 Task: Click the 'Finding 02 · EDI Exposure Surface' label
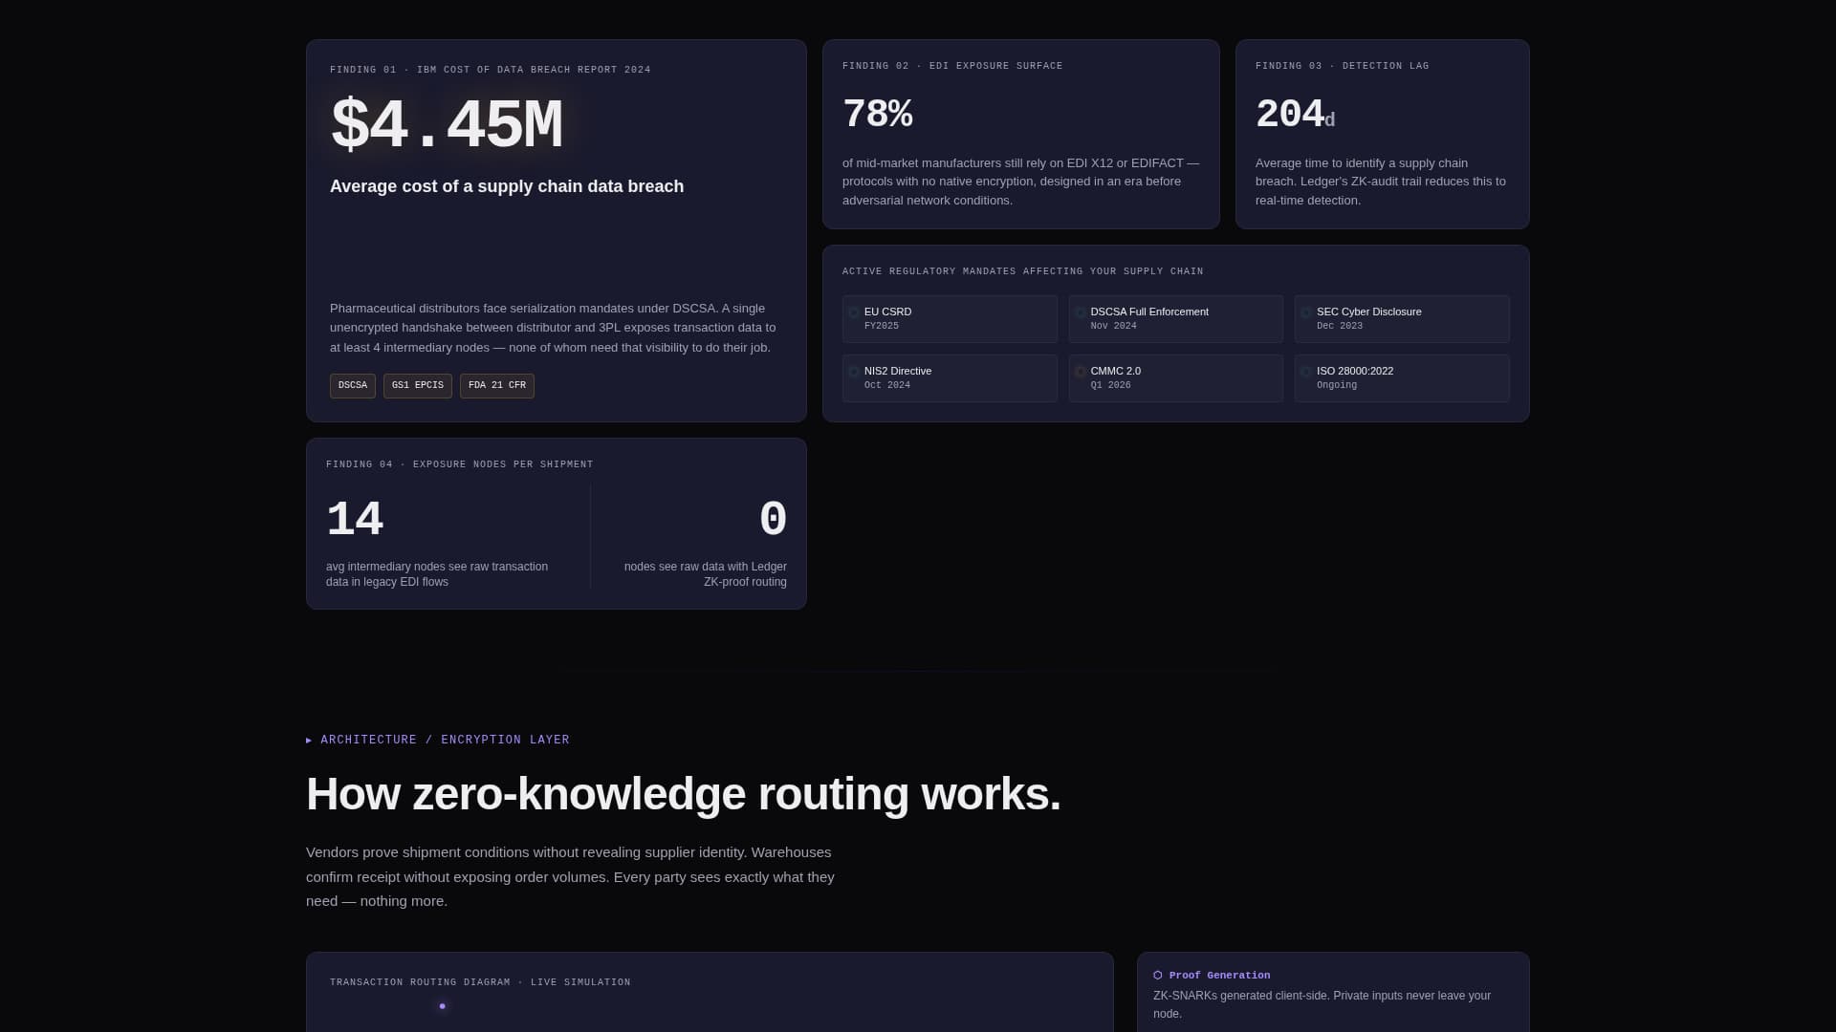(x=952, y=66)
